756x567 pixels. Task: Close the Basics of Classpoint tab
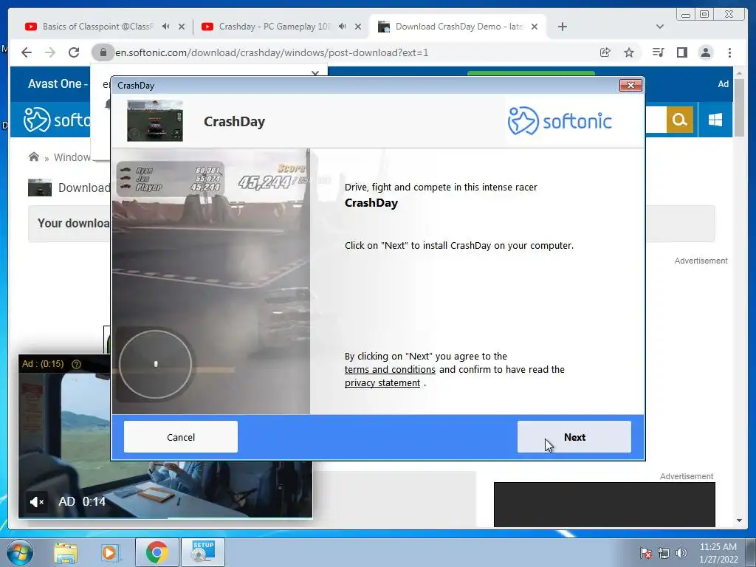pos(182,27)
